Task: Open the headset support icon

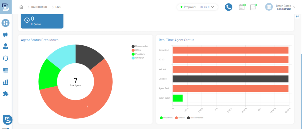Action: 6,58
